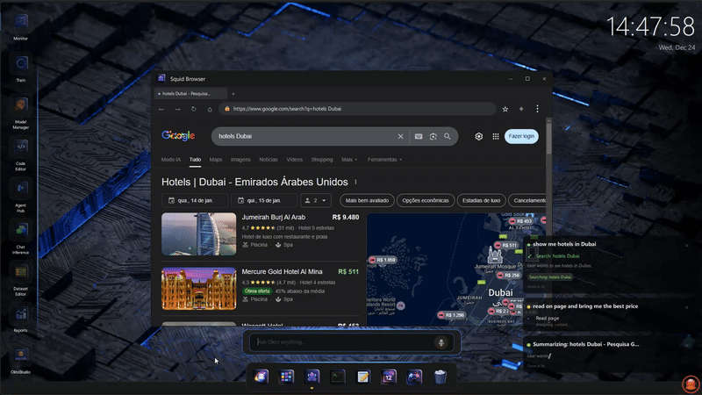Open Google quick settings gear
This screenshot has height=395, width=702.
[478, 136]
